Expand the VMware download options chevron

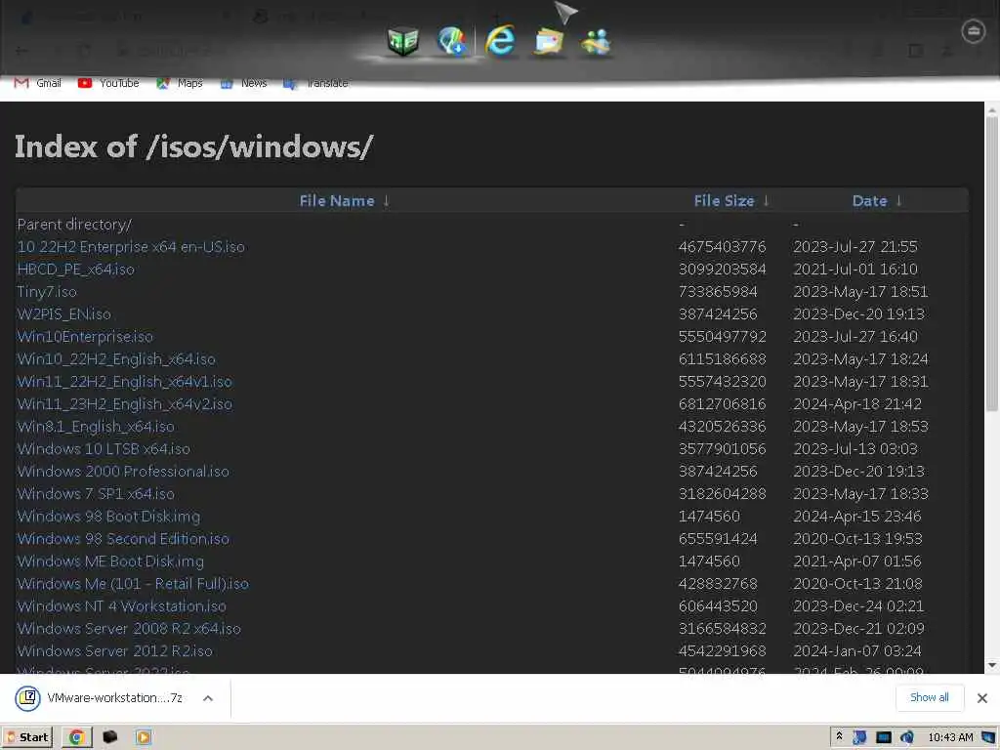(x=208, y=698)
